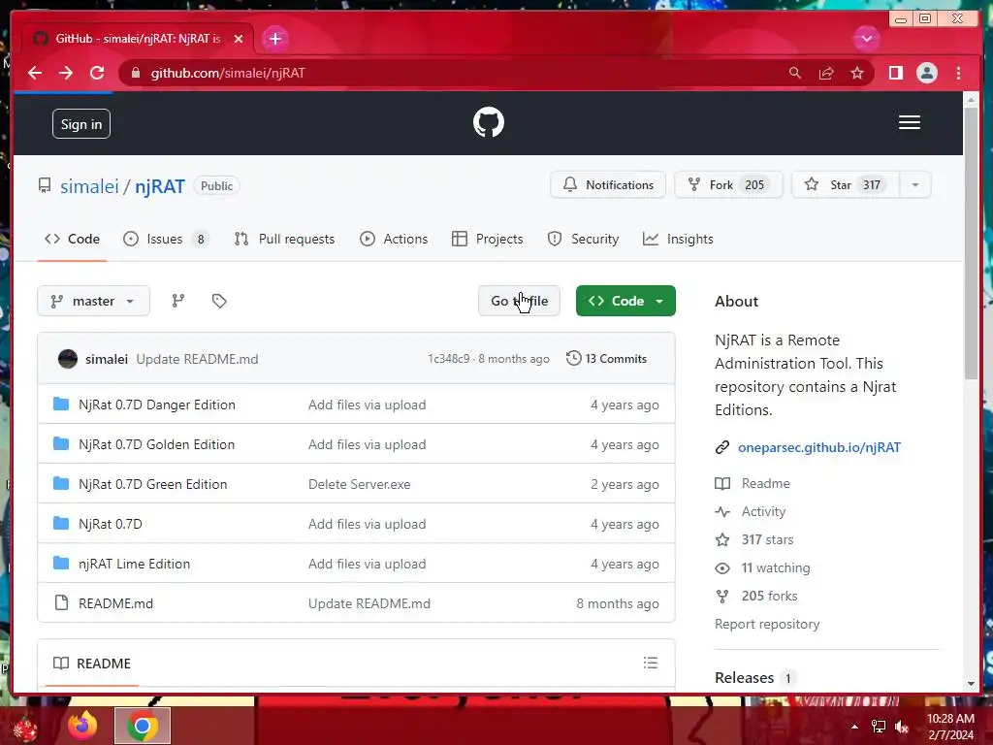
Task: Open the hamburger navigation menu
Action: (909, 122)
